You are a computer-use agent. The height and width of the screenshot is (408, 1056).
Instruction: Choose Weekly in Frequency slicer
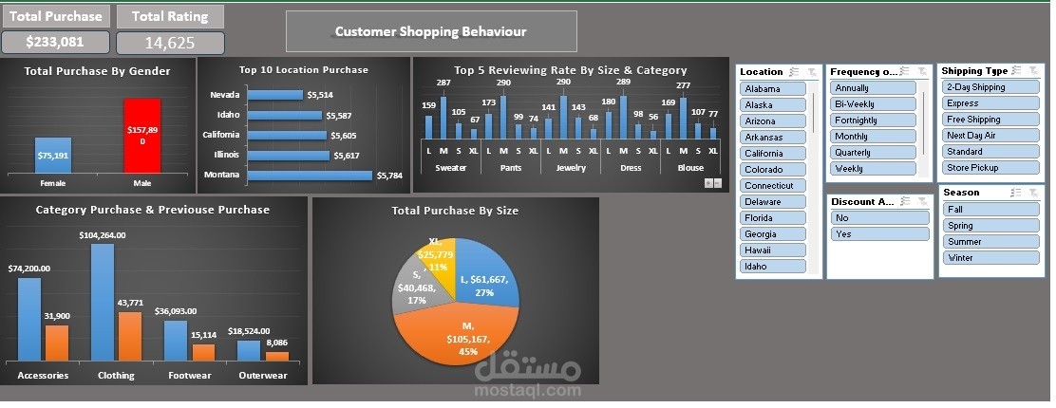[873, 169]
